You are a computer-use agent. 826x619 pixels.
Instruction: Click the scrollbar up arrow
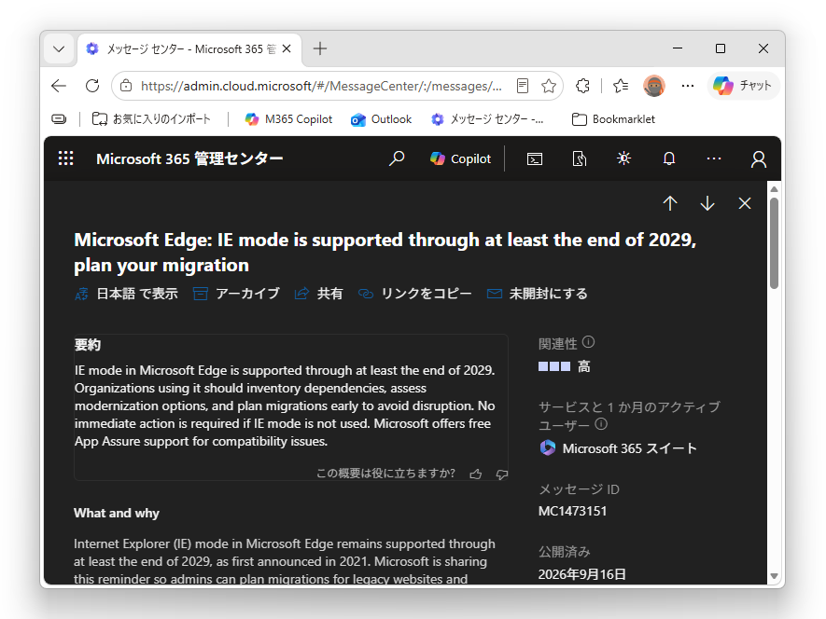click(774, 189)
